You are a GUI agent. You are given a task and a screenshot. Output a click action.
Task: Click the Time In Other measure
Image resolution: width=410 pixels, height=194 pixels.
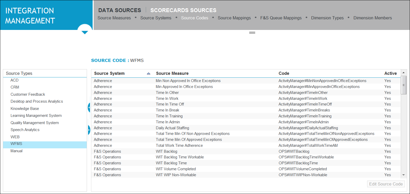[x=167, y=93]
